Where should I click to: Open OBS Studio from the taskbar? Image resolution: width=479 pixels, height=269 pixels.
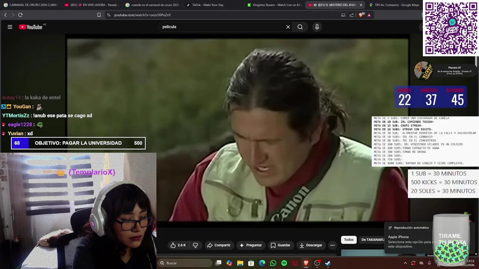(317, 263)
